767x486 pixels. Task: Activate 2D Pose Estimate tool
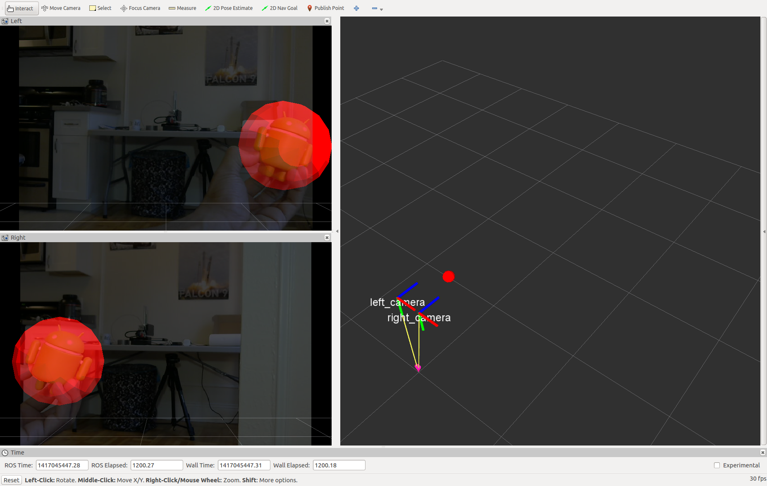[x=229, y=8]
